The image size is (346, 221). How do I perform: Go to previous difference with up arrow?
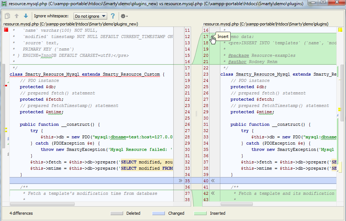click(x=17, y=16)
